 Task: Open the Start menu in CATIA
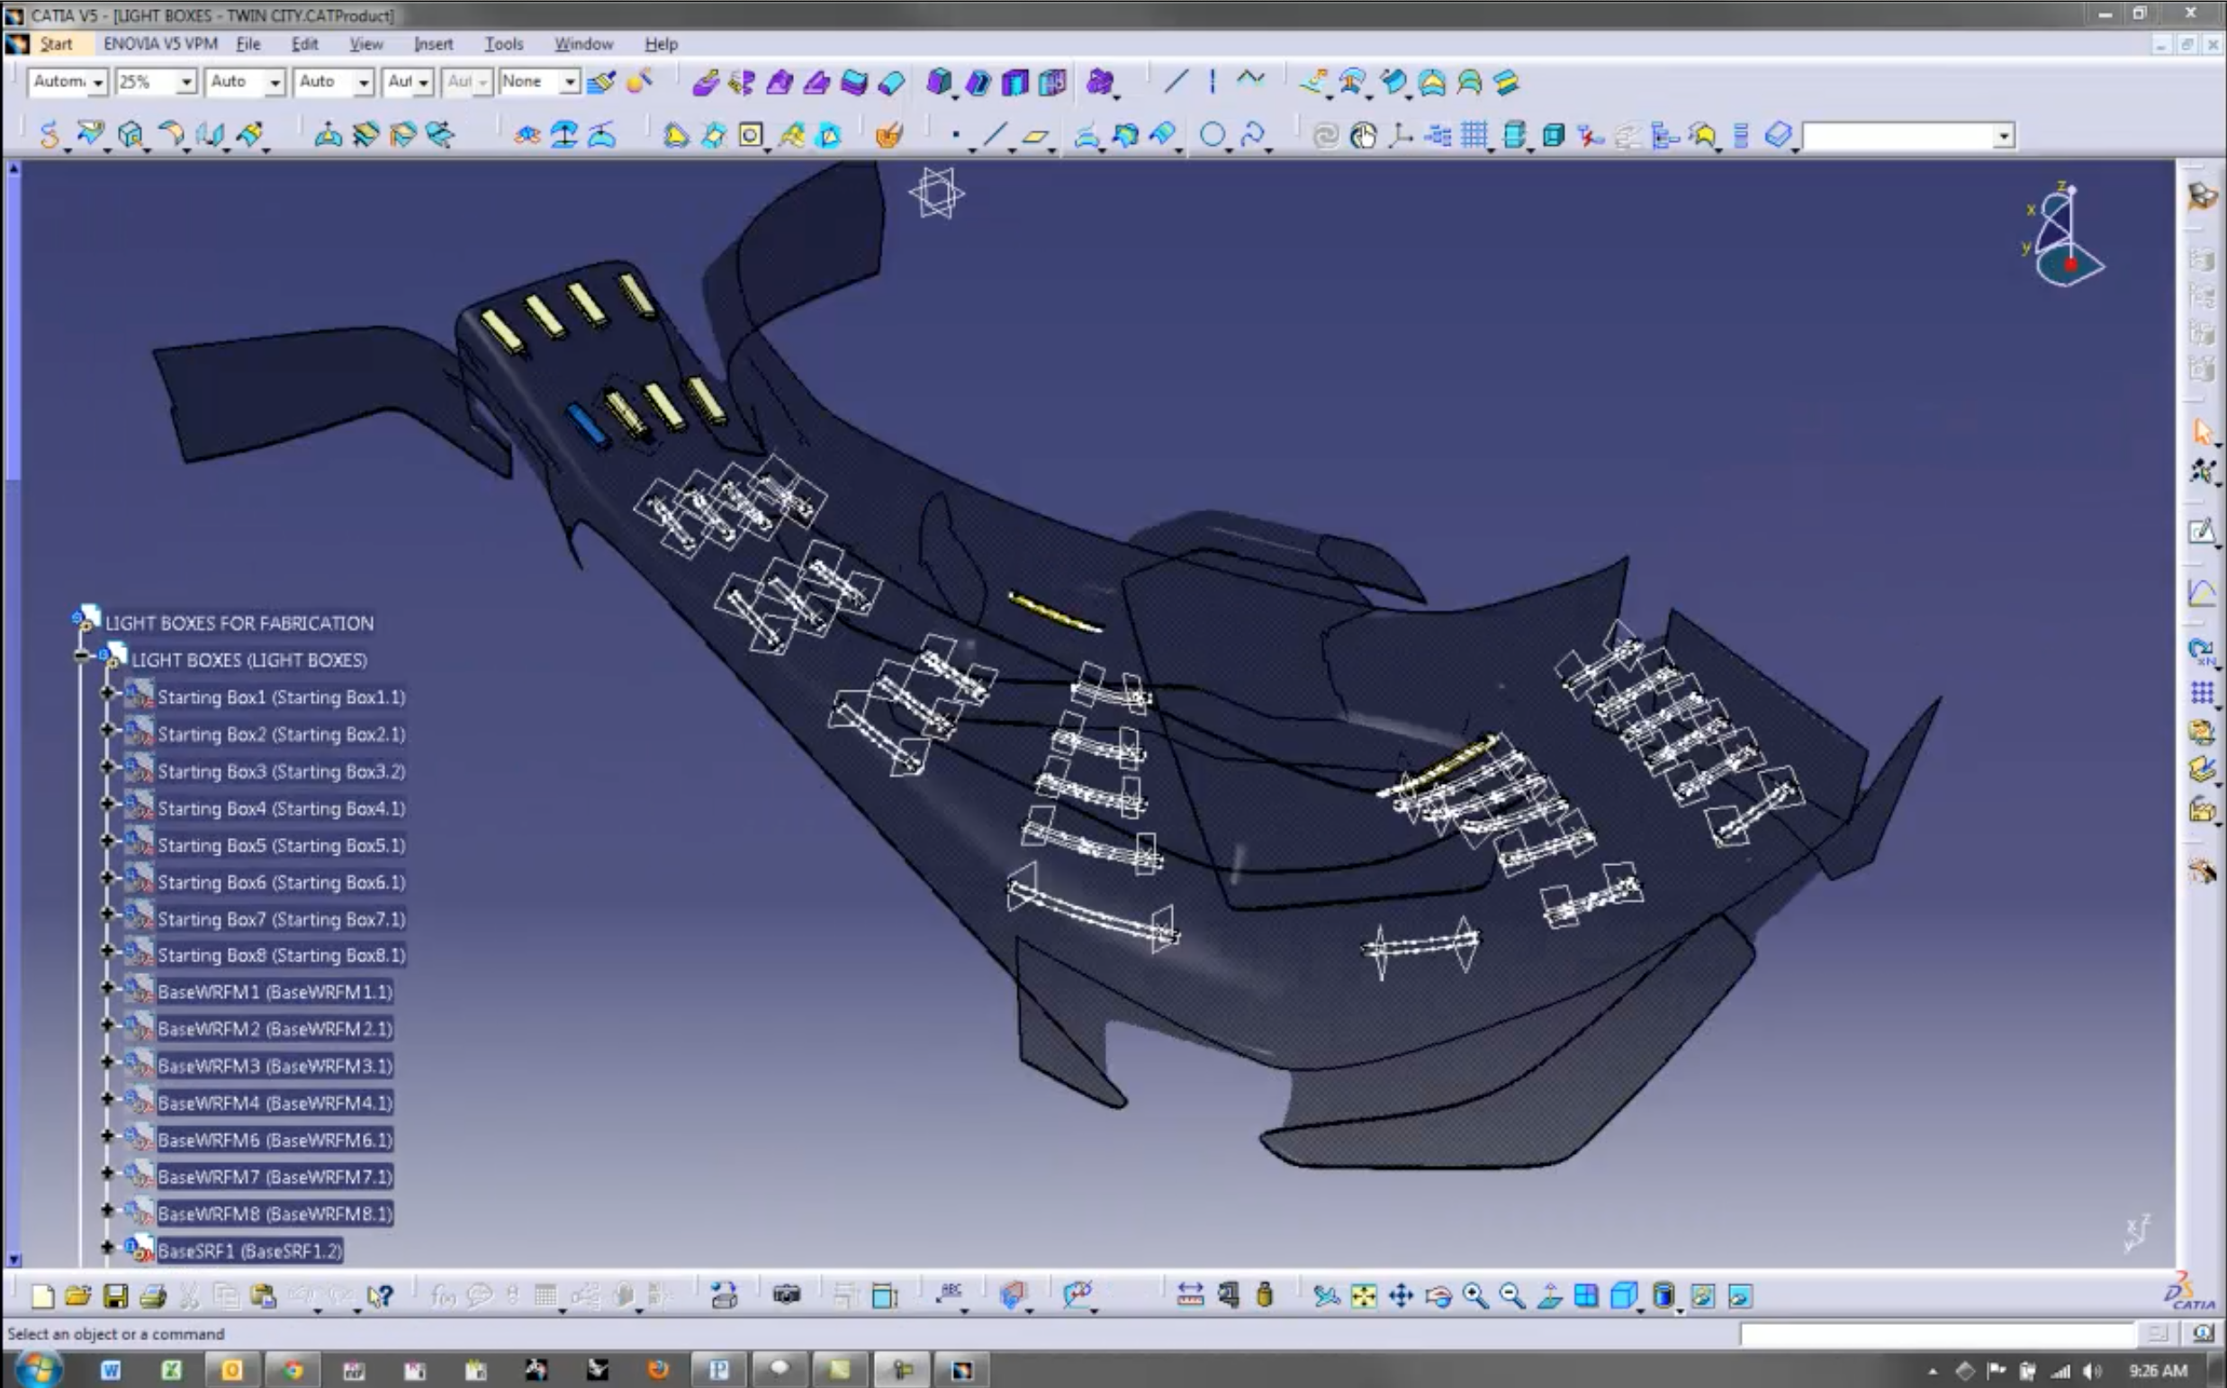click(x=55, y=43)
